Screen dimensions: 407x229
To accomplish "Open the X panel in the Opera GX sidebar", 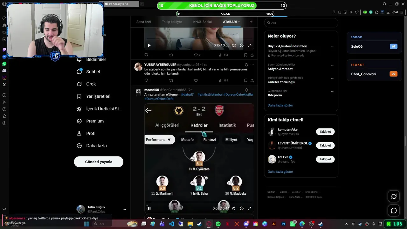I will (x=4, y=85).
